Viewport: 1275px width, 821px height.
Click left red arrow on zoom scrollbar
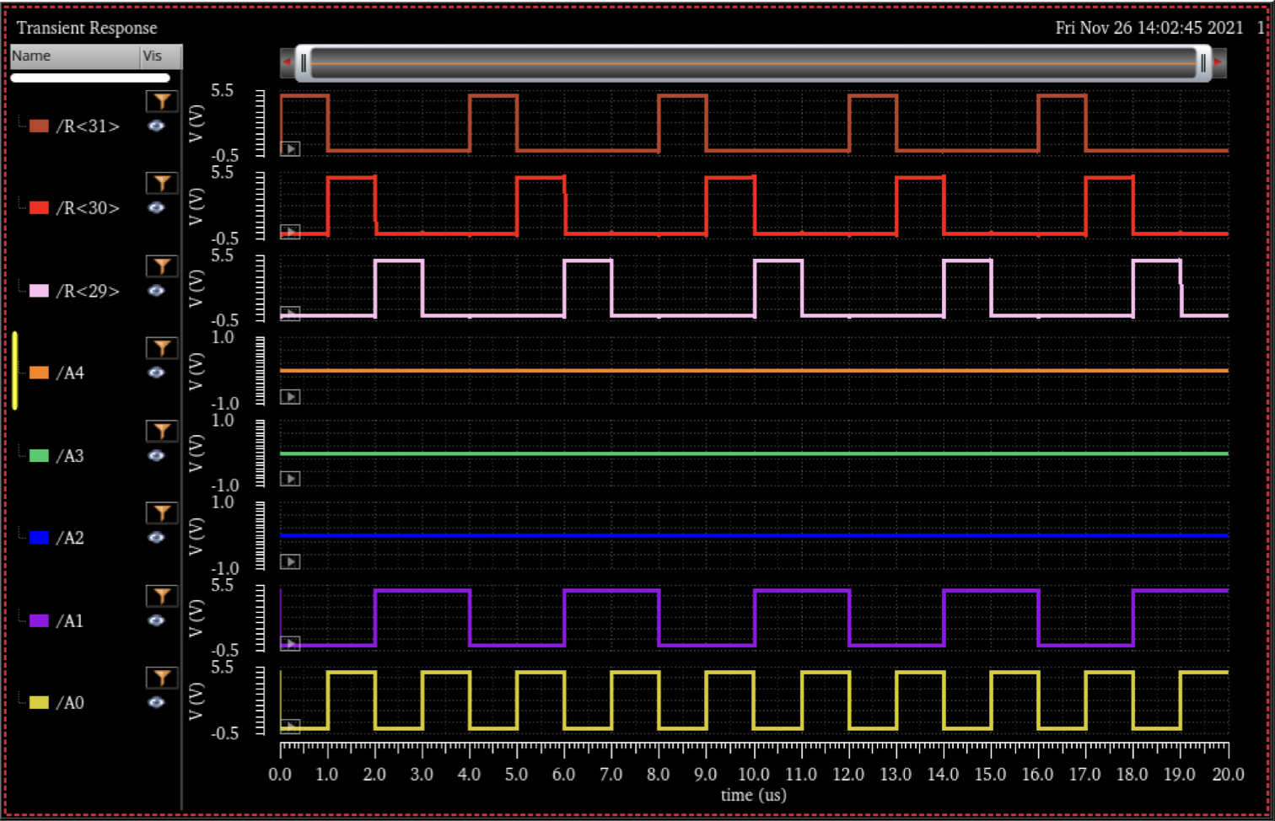pos(288,62)
